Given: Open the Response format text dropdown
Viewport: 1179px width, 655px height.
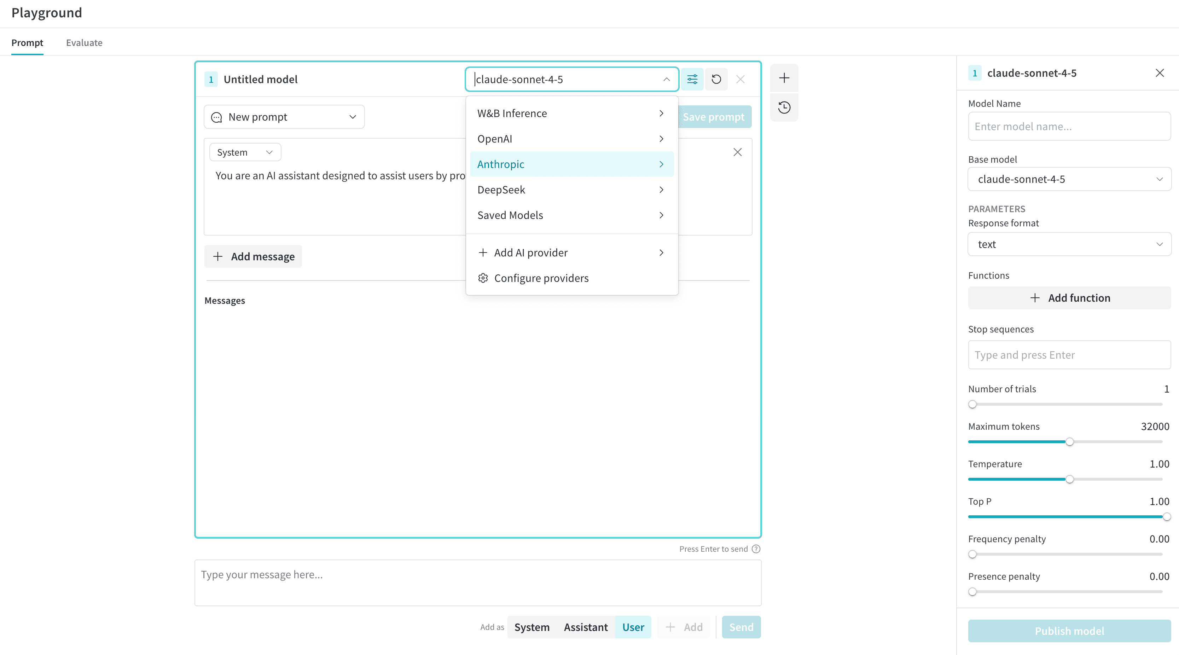Looking at the screenshot, I should [1069, 244].
